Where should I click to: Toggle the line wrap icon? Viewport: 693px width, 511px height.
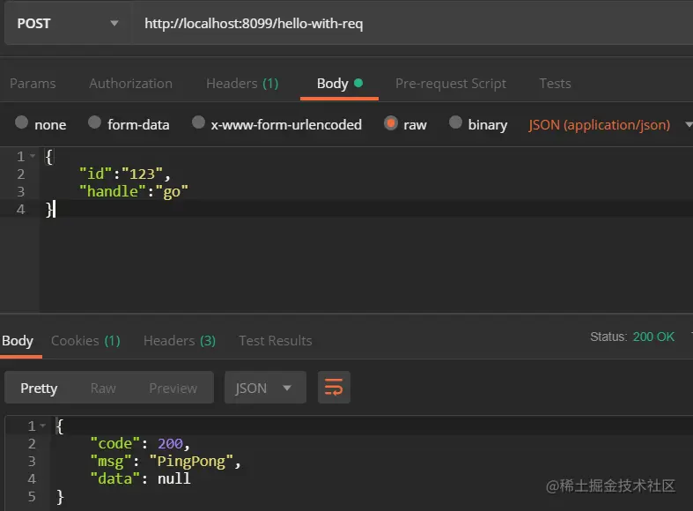coord(334,388)
